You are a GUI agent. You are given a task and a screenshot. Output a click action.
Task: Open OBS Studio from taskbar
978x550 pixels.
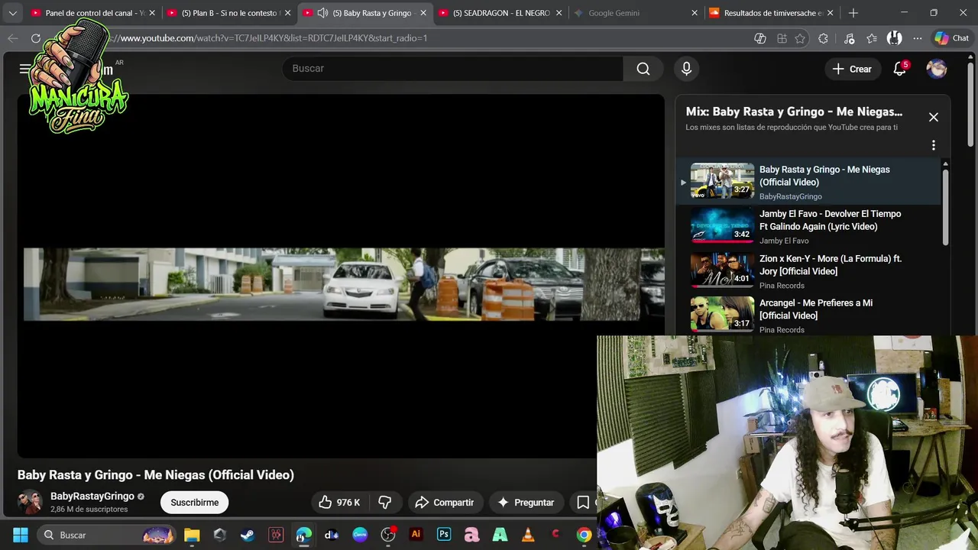click(x=388, y=535)
